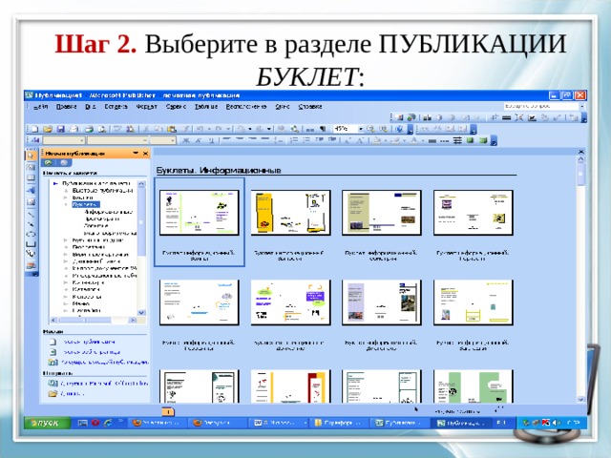Open the AutoShapes tool
The width and height of the screenshot is (611, 458).
[x=31, y=254]
